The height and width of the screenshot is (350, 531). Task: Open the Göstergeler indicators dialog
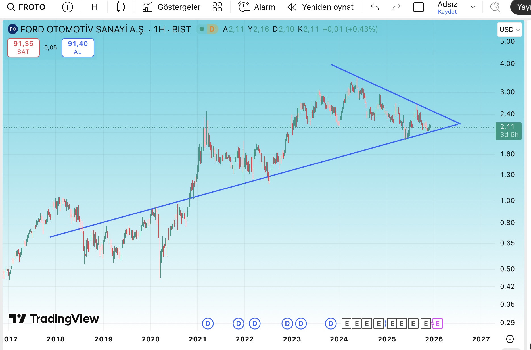[x=172, y=7]
